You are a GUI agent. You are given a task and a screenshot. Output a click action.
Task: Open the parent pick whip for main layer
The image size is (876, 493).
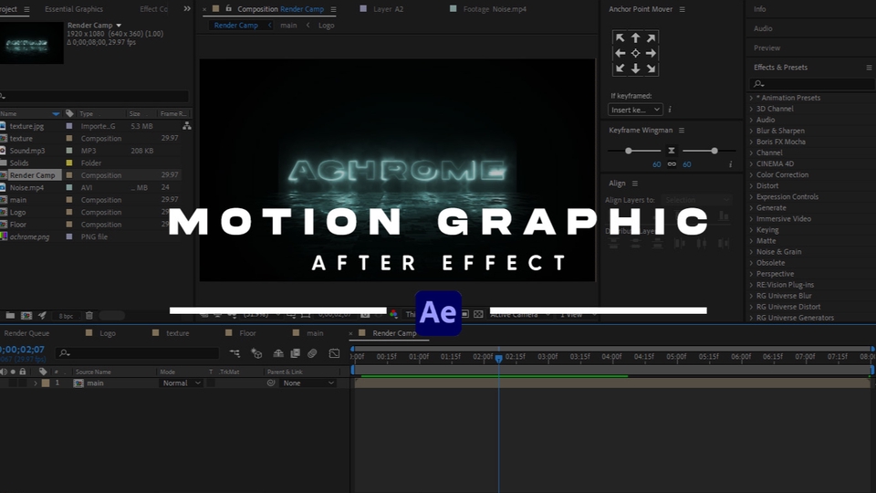click(271, 383)
